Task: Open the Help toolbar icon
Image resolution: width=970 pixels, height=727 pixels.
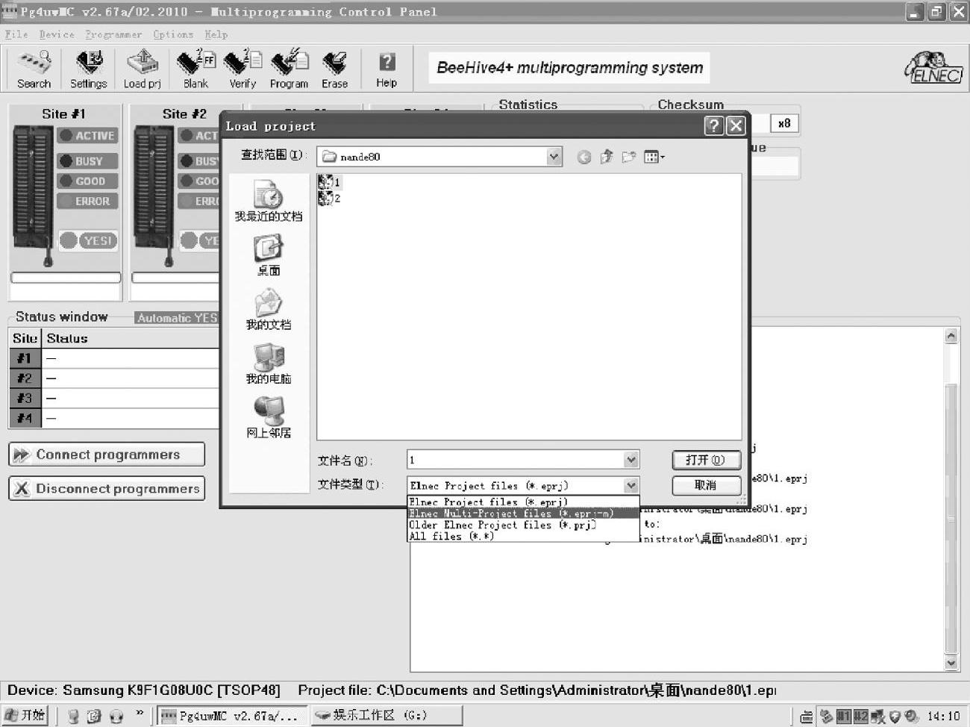Action: (x=387, y=69)
